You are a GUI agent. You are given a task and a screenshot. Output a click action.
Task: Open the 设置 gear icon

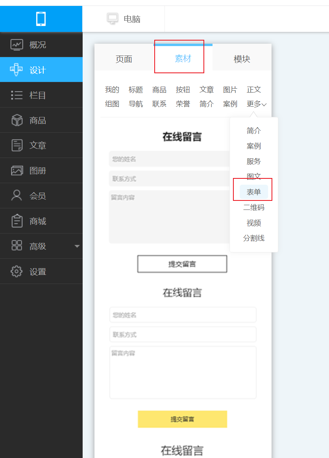(17, 271)
